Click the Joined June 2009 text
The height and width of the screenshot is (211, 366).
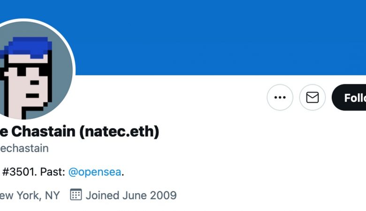coord(131,196)
